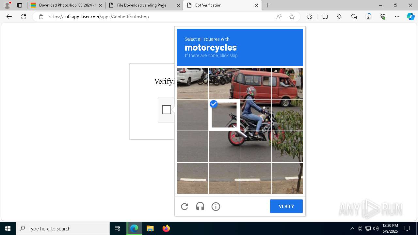Open Task View
The width and height of the screenshot is (418, 235).
[118, 228]
